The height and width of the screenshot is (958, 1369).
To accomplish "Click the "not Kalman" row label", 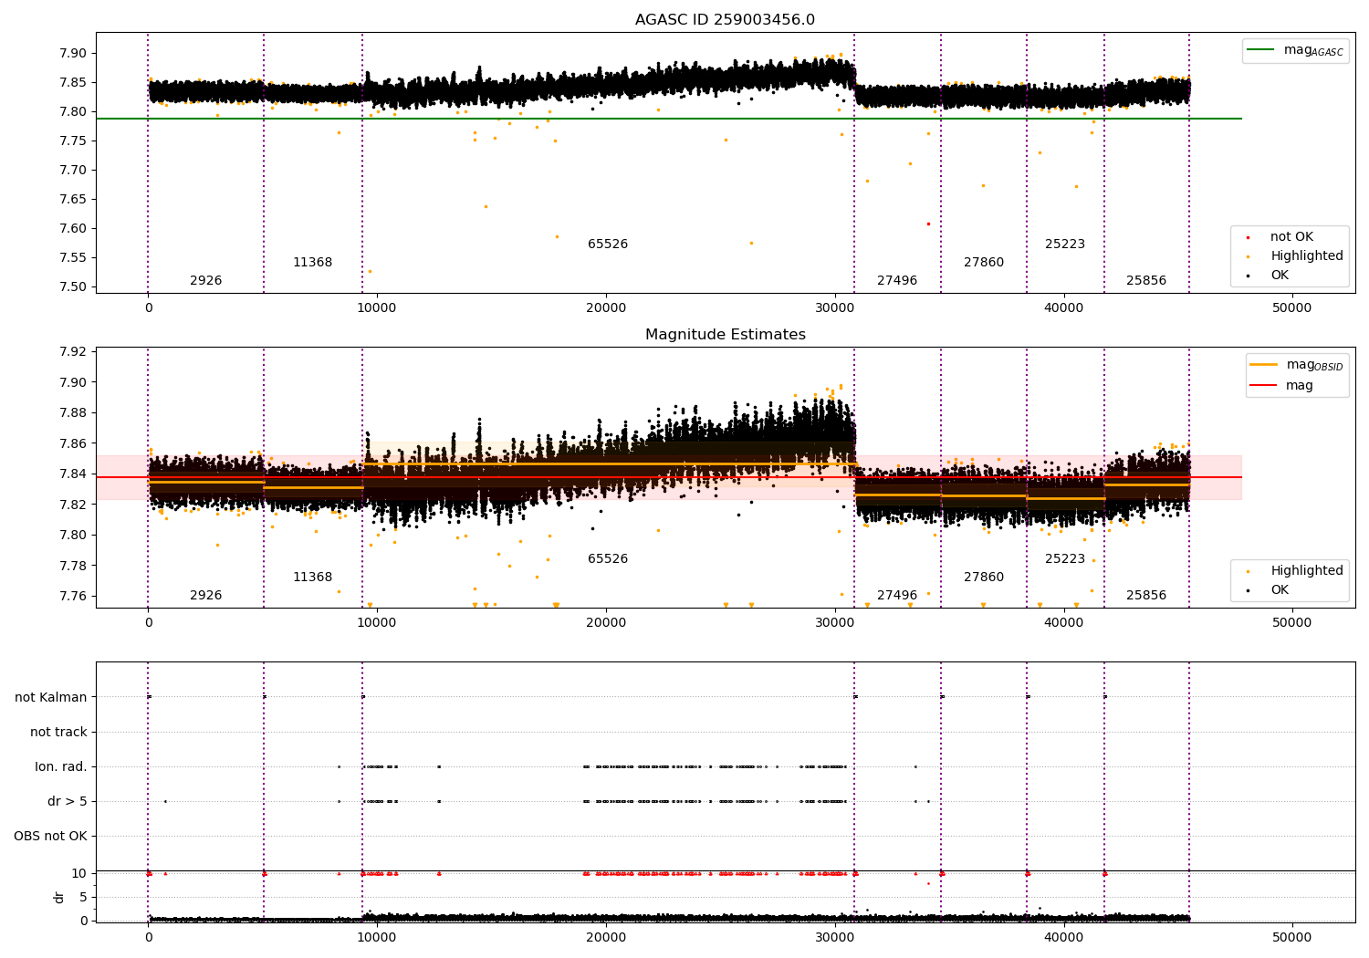I will (x=51, y=697).
